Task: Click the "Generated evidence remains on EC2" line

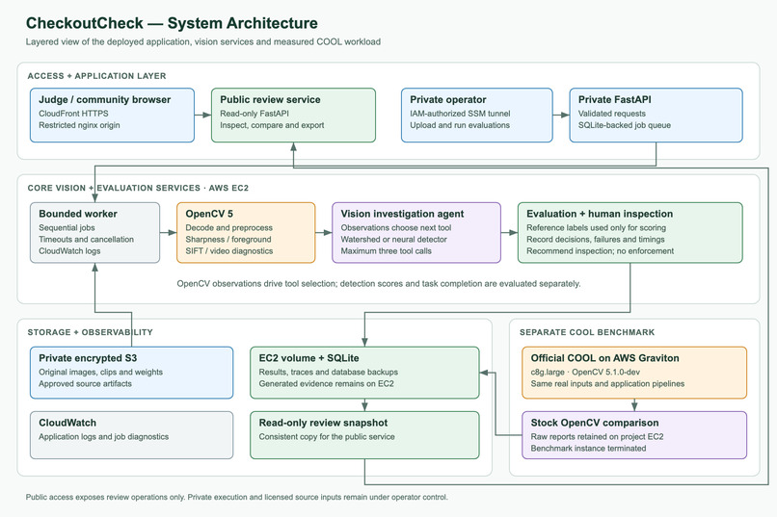Action: click(x=326, y=384)
